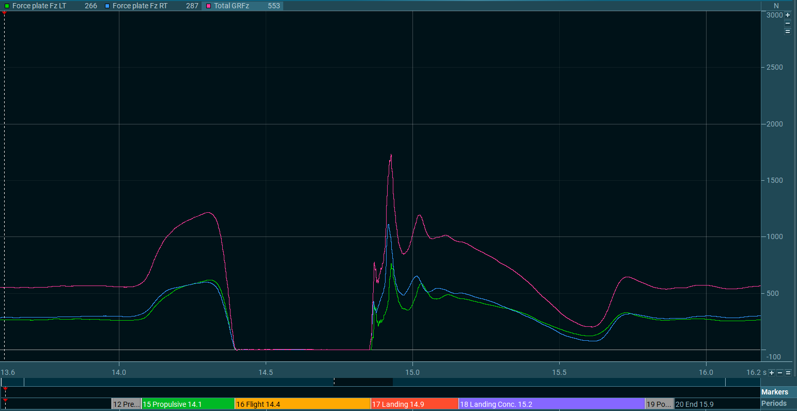
Task: Select the Markers row tab
Action: [774, 392]
